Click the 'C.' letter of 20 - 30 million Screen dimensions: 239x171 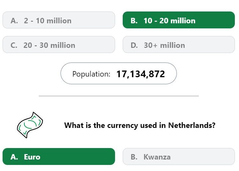point(14,45)
